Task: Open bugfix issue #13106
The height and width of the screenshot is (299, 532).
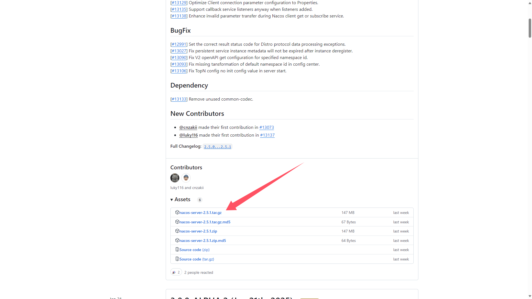Action: pyautogui.click(x=179, y=71)
